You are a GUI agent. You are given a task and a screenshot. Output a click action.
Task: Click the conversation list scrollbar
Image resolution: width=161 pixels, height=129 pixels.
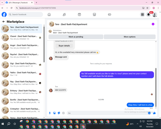click(x=44, y=44)
